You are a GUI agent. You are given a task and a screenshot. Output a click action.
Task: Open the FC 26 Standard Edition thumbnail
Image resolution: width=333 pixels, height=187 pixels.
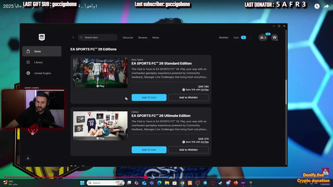100,73
